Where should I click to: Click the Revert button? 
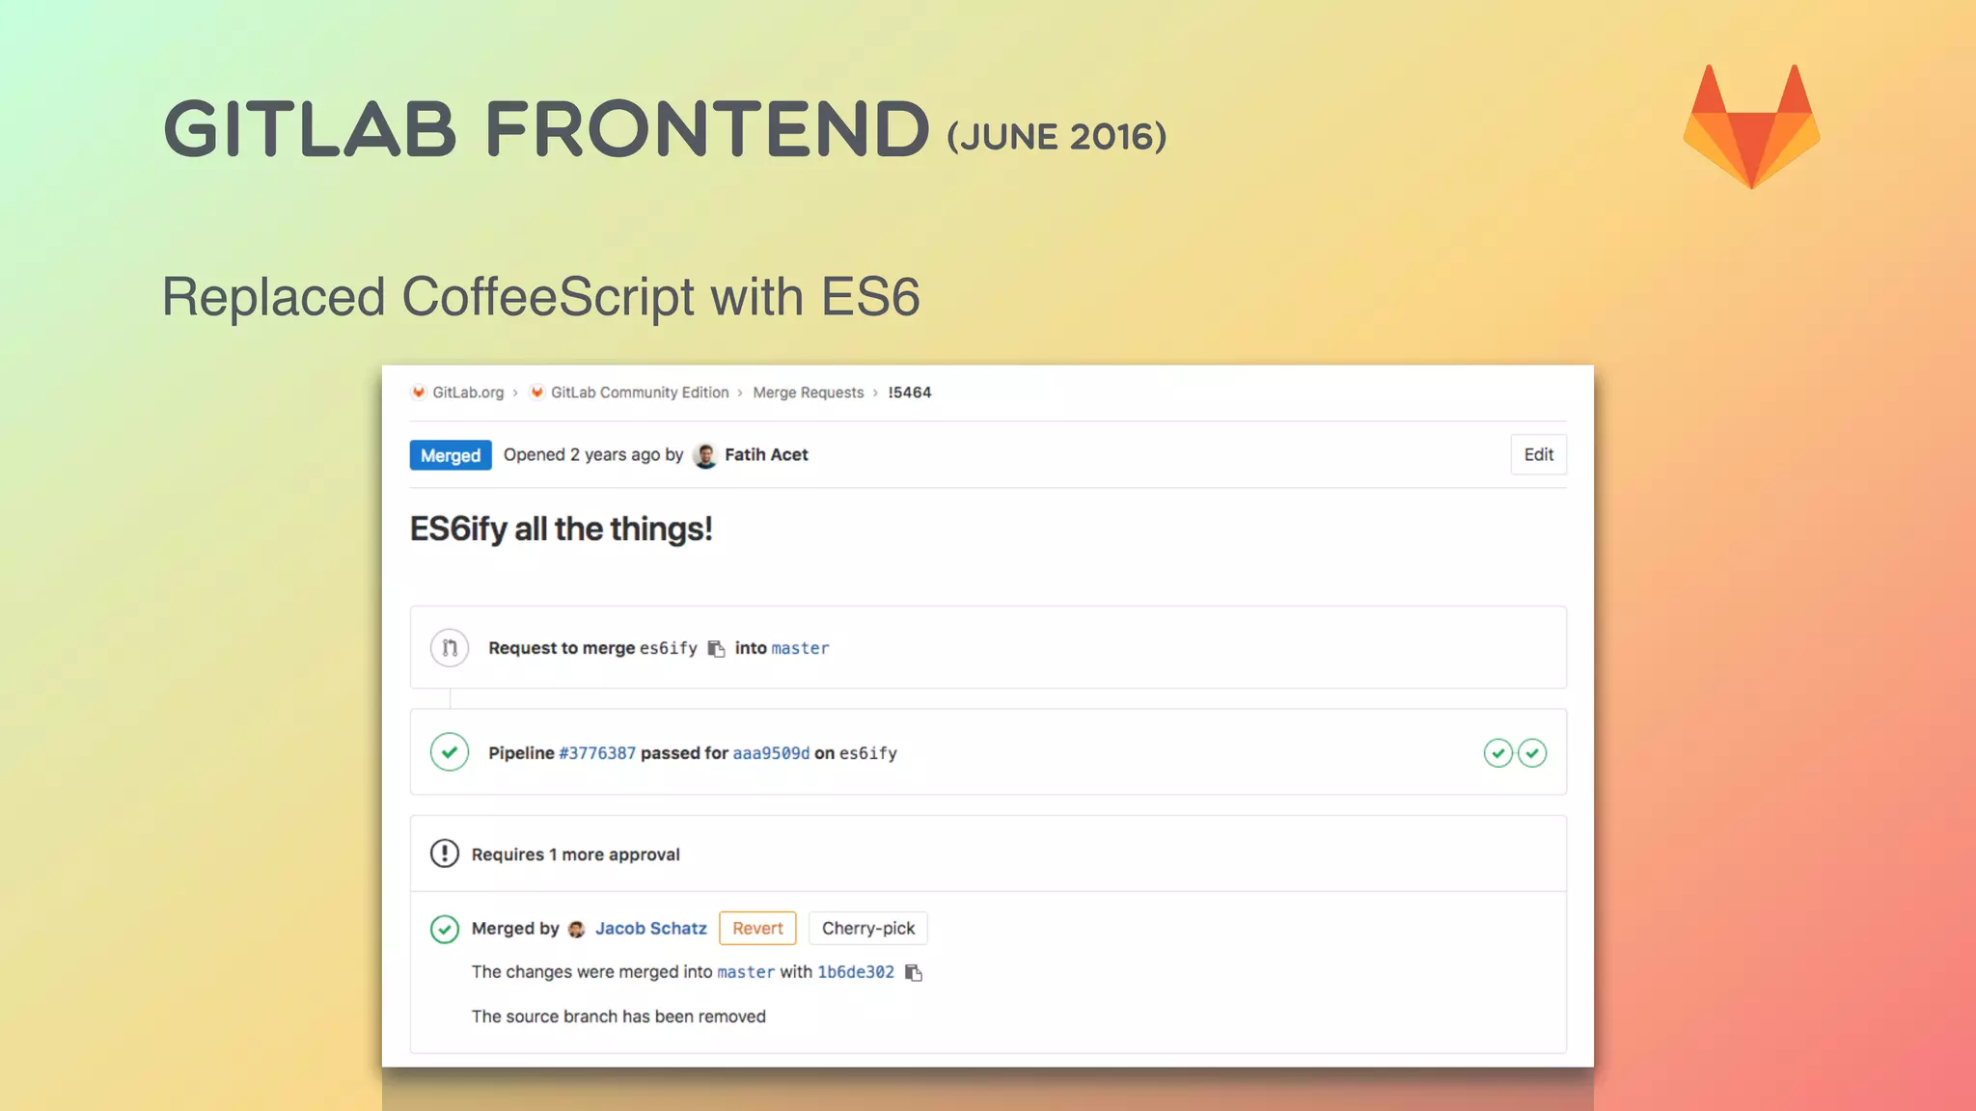click(757, 928)
